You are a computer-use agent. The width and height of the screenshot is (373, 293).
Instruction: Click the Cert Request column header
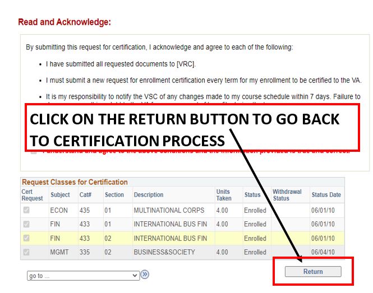coord(32,195)
